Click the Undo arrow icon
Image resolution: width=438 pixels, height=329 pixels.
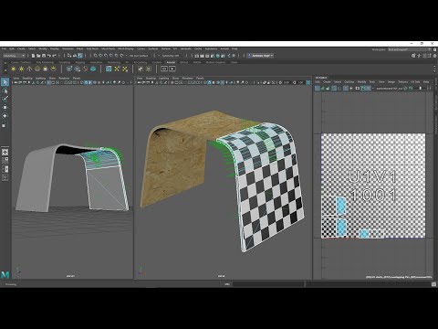[x=49, y=56]
